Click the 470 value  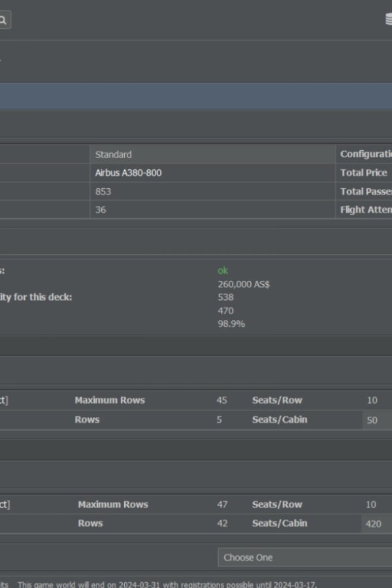[226, 311]
